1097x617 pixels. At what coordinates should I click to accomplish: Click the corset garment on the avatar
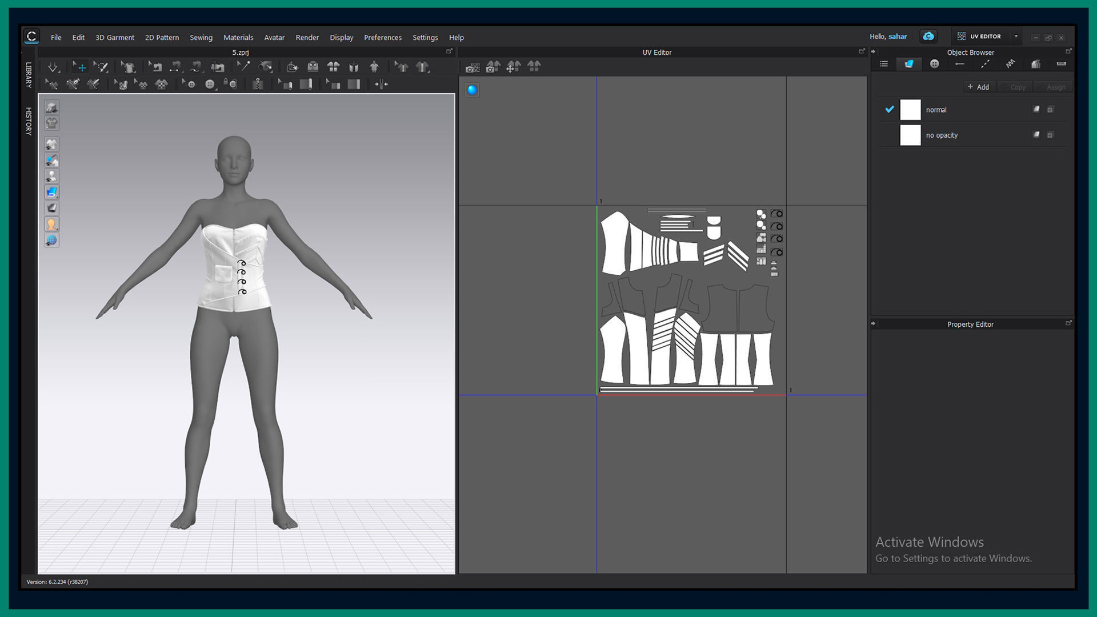point(234,267)
